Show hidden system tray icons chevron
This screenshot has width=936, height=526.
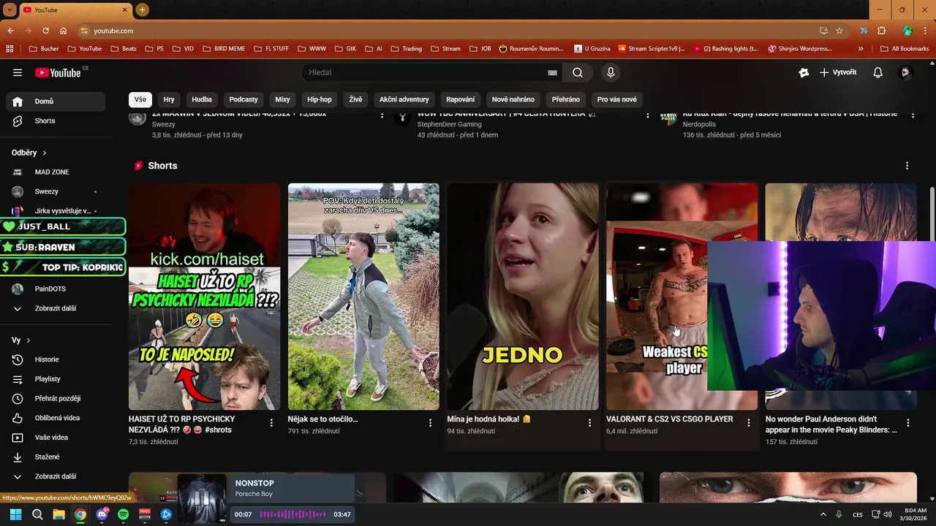click(x=823, y=514)
